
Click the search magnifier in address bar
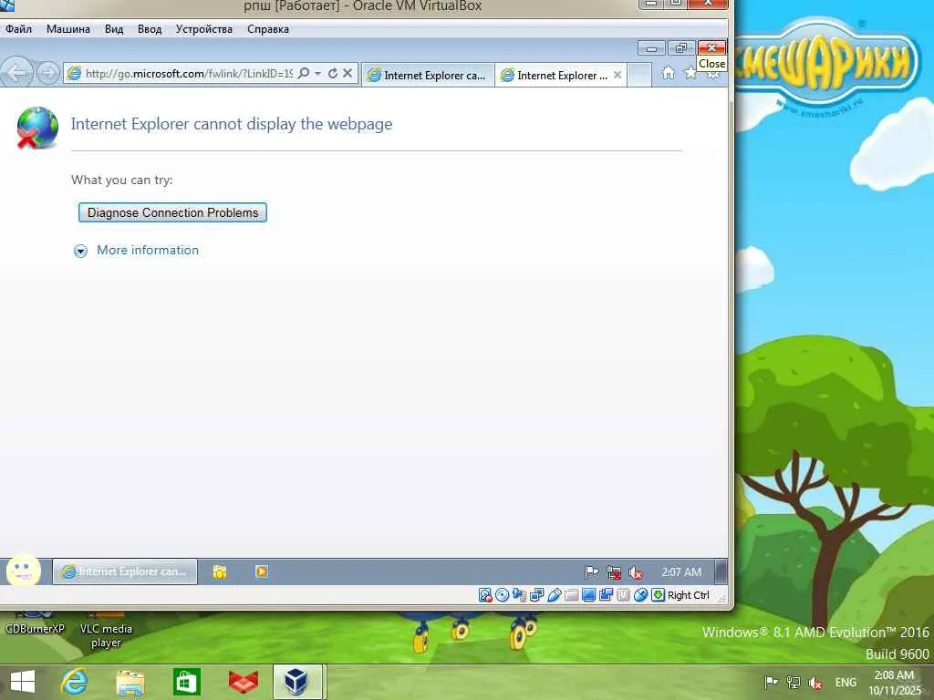[304, 73]
